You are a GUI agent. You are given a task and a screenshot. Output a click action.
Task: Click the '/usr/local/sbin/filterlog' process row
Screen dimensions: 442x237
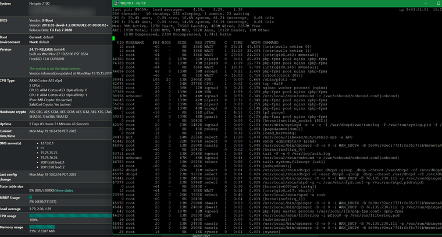point(256,215)
